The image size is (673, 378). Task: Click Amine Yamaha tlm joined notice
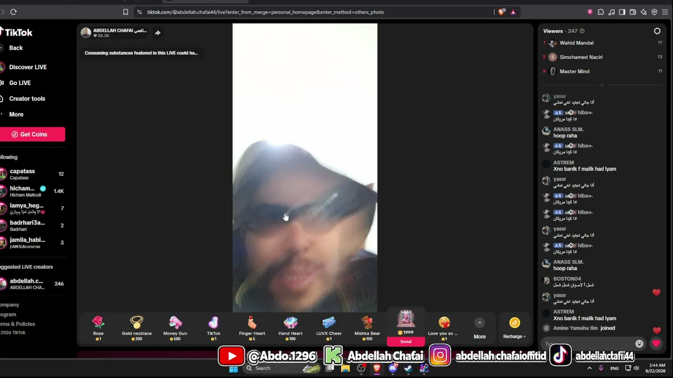584,328
